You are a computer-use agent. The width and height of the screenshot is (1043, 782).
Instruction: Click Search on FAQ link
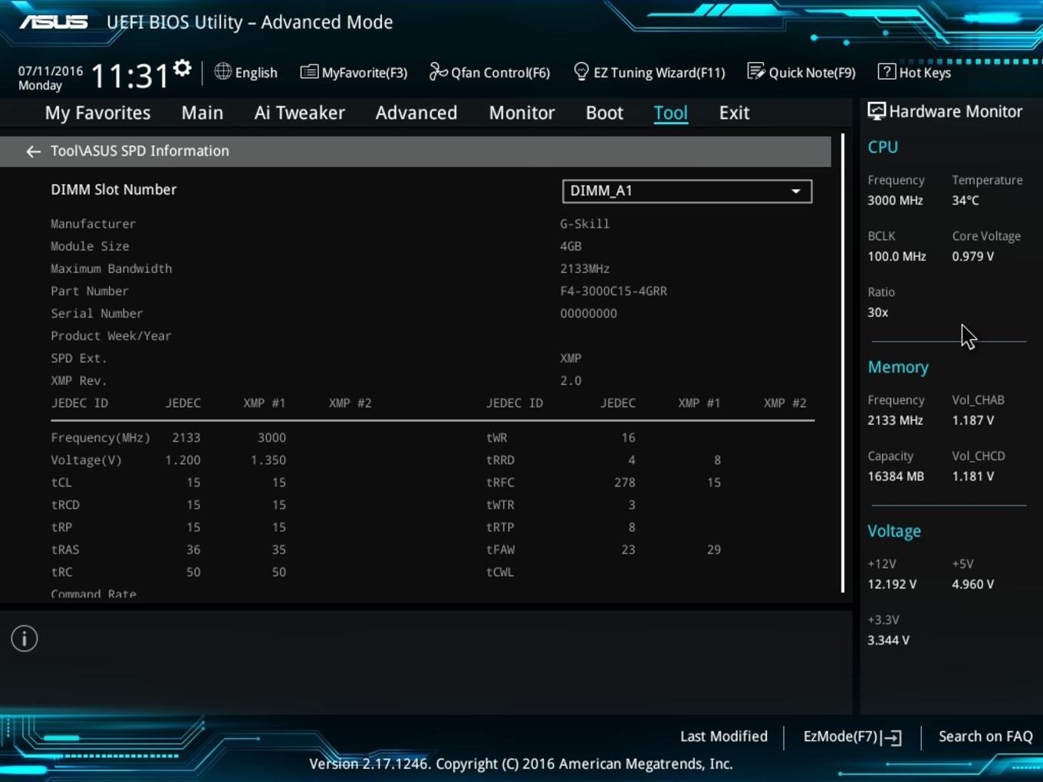point(985,736)
